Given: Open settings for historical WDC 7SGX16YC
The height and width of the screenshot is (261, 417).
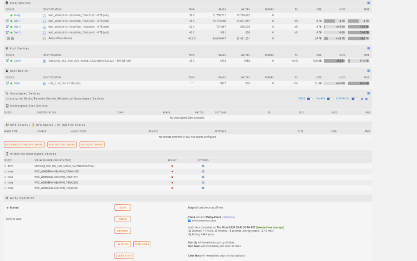Looking at the screenshot, I should 203,177.
